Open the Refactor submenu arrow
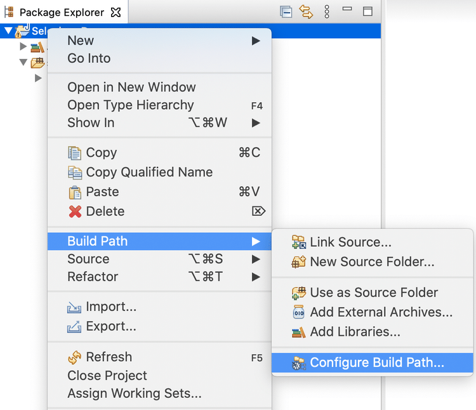Screen dimensions: 476x410 point(256,277)
